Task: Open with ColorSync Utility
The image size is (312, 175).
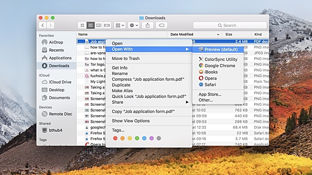Action: point(218,59)
